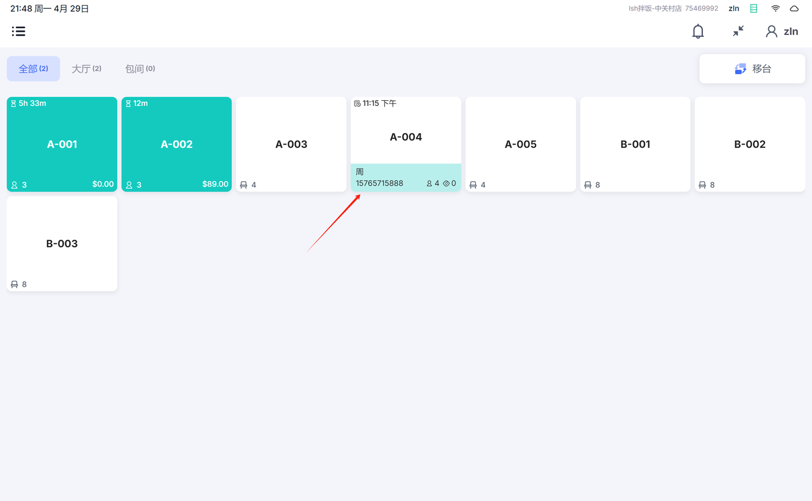Viewport: 812px width, 501px height.
Task: Select empty table B-003
Action: tap(62, 244)
